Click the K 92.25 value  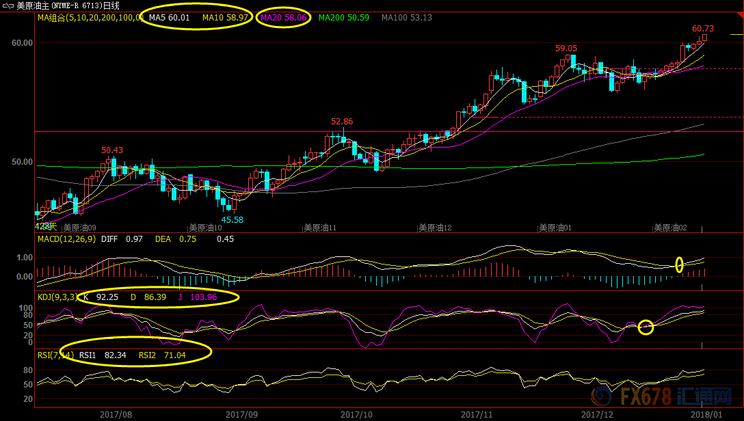(101, 297)
